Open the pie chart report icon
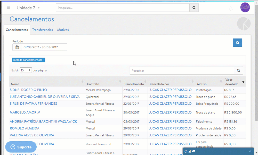The height and width of the screenshot is (155, 258). 244,24
